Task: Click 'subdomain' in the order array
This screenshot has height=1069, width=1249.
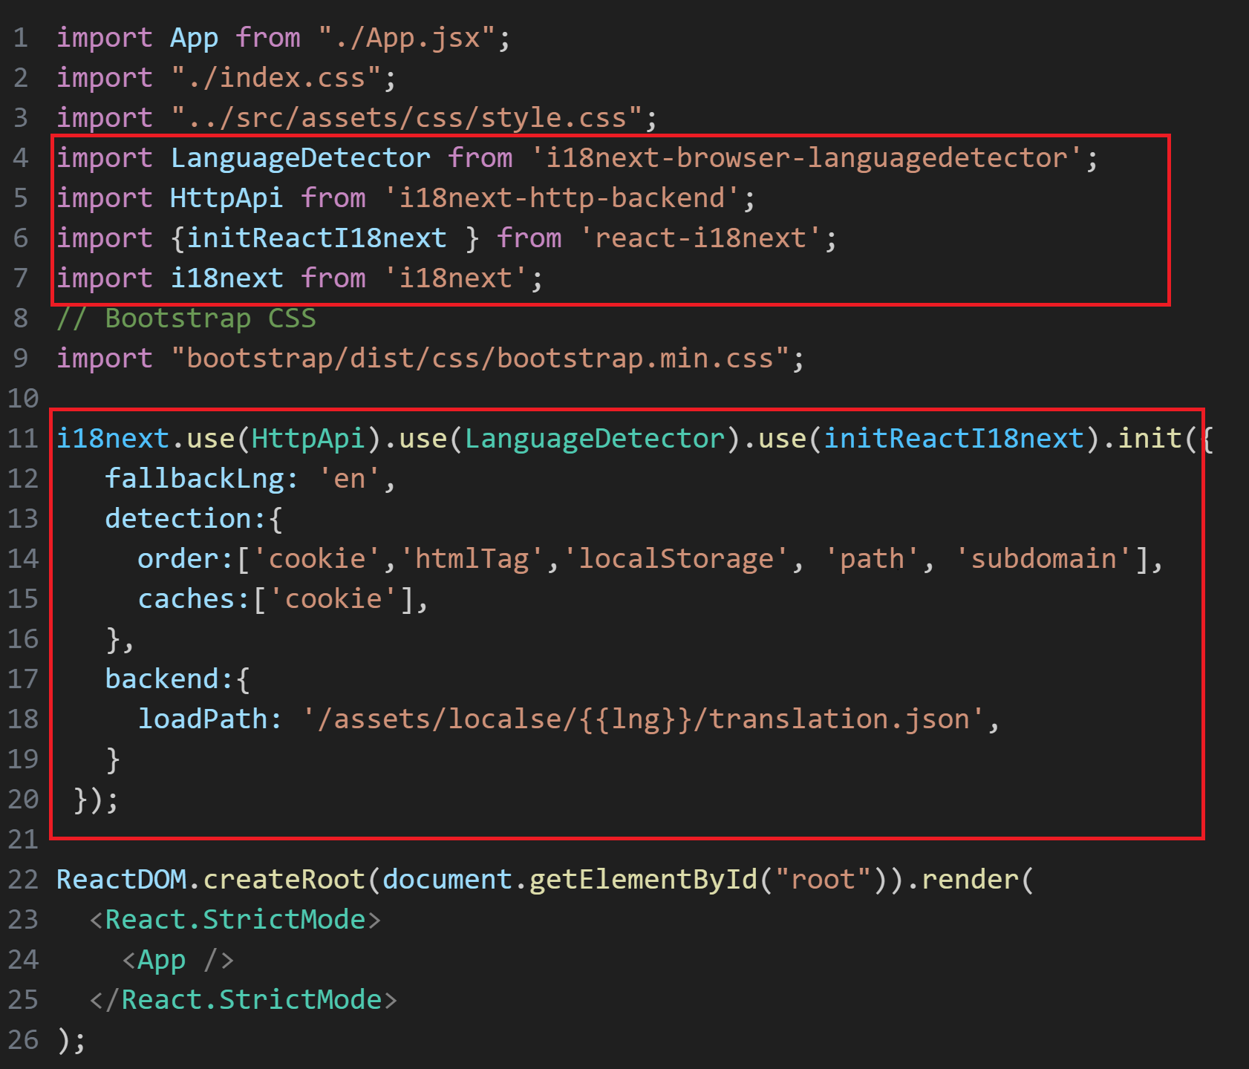Action: (x=1043, y=559)
